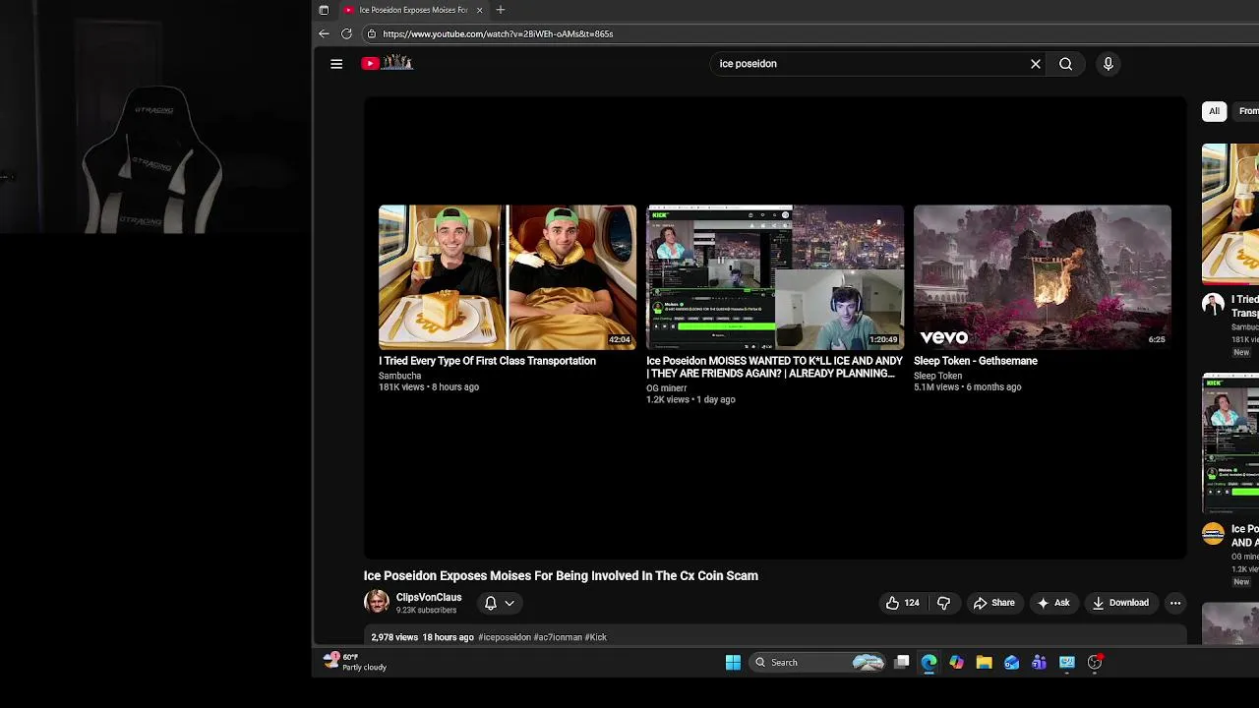The width and height of the screenshot is (1259, 708).
Task: Click the Download button
Action: click(1120, 603)
